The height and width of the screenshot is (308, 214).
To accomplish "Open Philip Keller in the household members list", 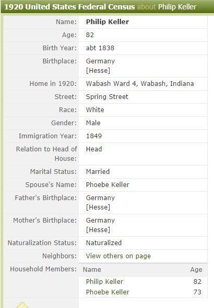I will pyautogui.click(x=104, y=281).
